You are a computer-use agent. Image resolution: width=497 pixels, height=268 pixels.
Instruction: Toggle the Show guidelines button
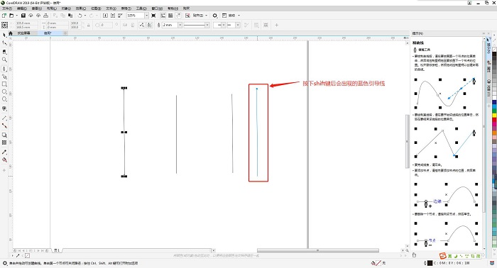coord(178,15)
